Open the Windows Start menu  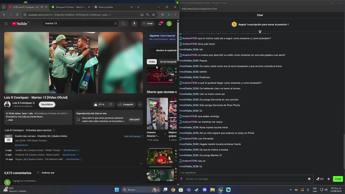(117, 190)
